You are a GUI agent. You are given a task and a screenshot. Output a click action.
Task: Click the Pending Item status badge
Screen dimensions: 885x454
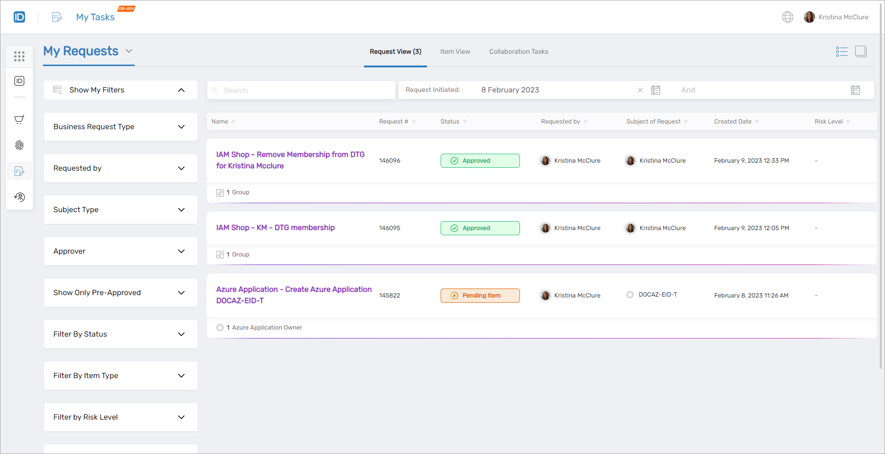(480, 295)
